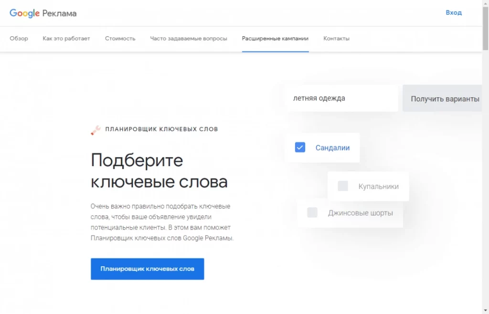
Task: Click the Получить варианты button
Action: point(443,98)
